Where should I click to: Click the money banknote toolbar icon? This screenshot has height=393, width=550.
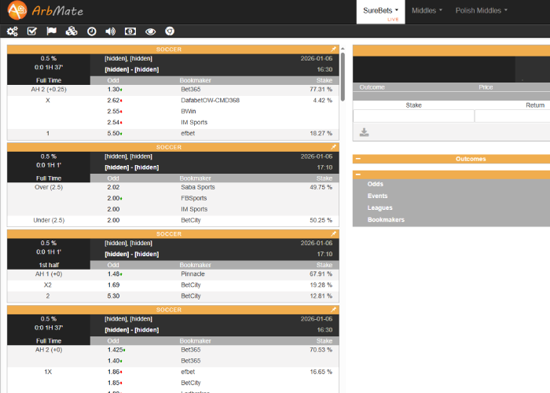pyautogui.click(x=130, y=31)
